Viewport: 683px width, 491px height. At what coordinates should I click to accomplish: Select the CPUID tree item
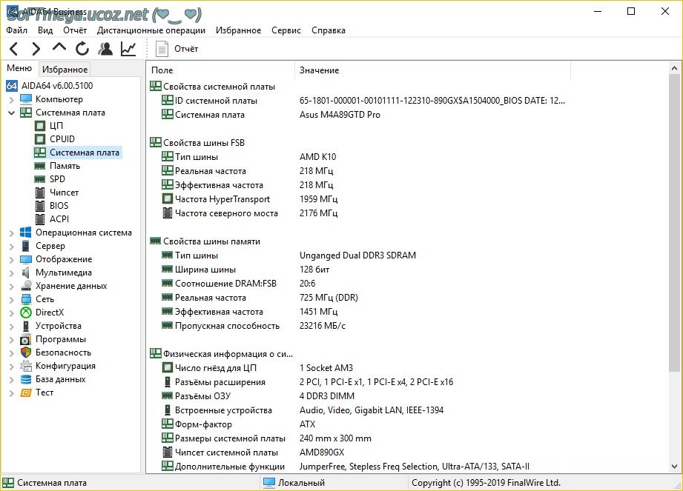click(x=62, y=139)
